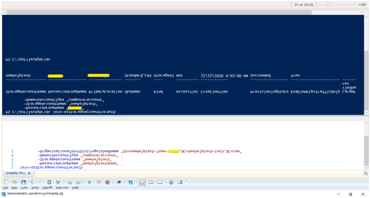Viewport: 370px width, 198px height.
Task: Open the Edit menu
Action: pos(15,188)
